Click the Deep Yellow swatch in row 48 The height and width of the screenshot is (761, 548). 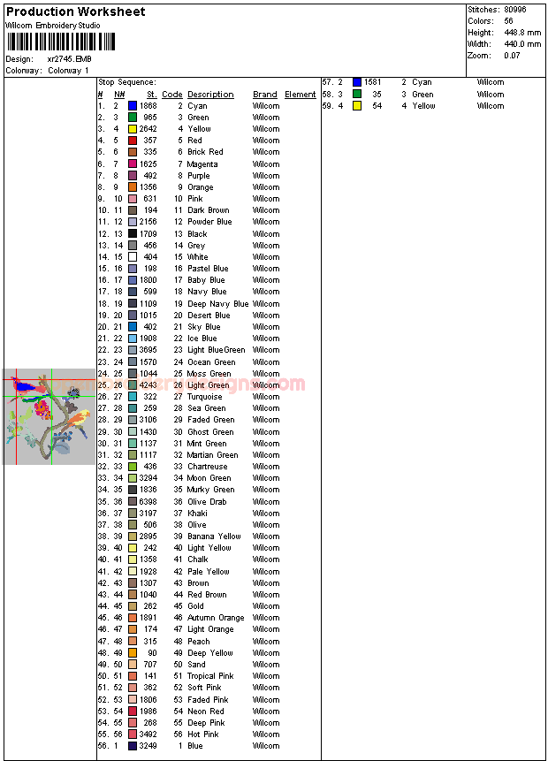coord(133,653)
